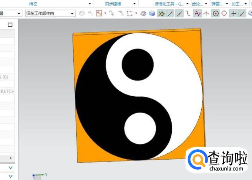252x180 pixels.
Task: Click the Quadrant Point snap icon
Action: (x=224, y=13)
